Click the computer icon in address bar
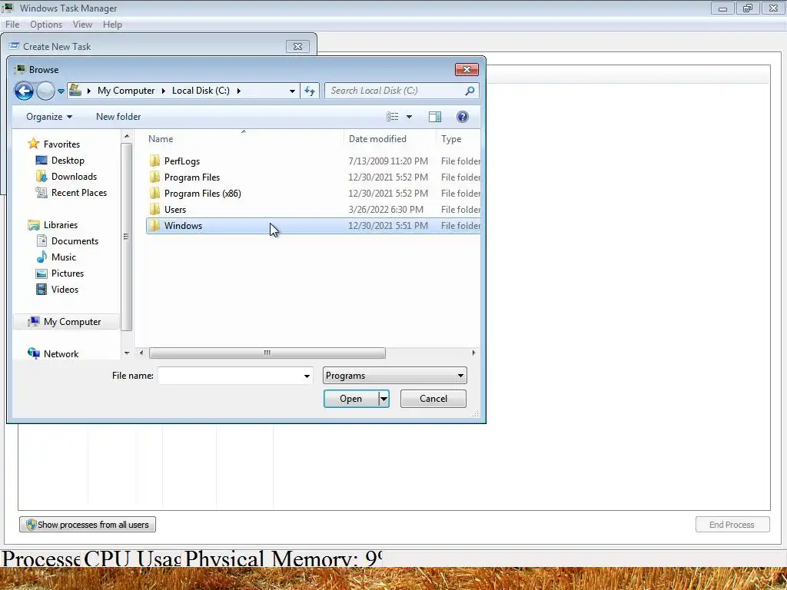787x590 pixels. 75,91
